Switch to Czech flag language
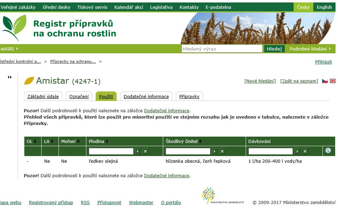Image resolution: width=338 pixels, height=215 pixels. (x=325, y=81)
